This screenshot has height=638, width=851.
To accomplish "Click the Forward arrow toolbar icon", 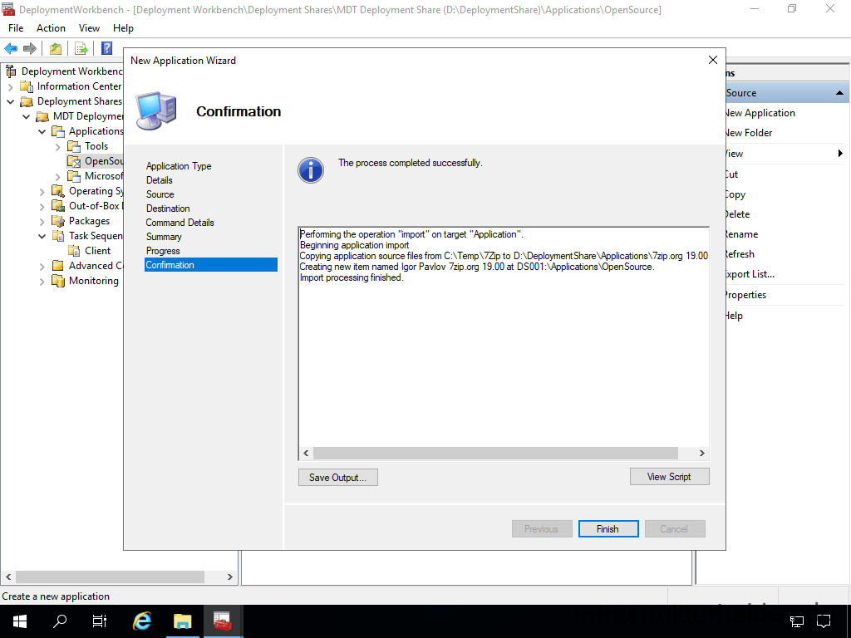I will (30, 48).
